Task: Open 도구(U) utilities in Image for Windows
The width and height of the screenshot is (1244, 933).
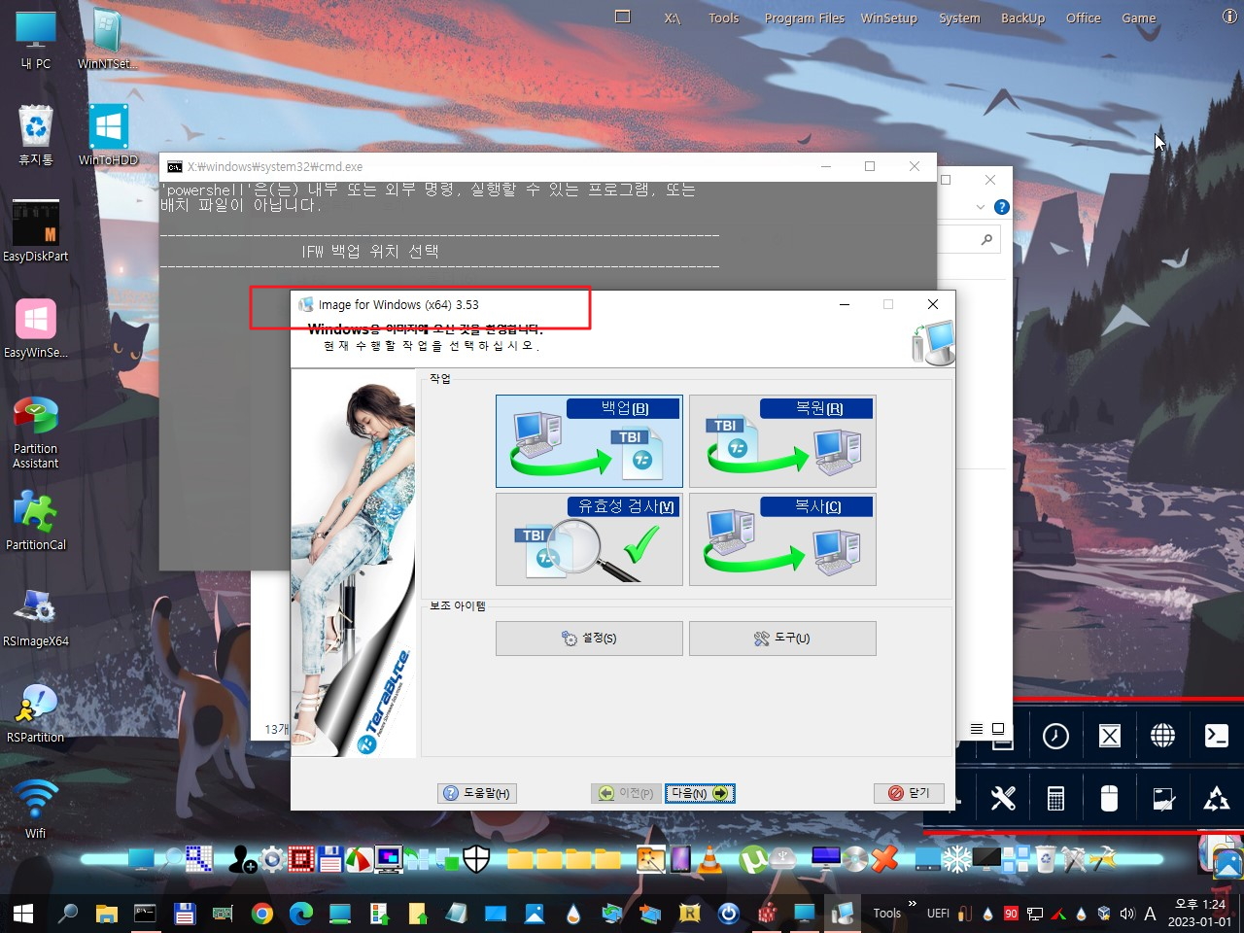Action: pos(782,639)
